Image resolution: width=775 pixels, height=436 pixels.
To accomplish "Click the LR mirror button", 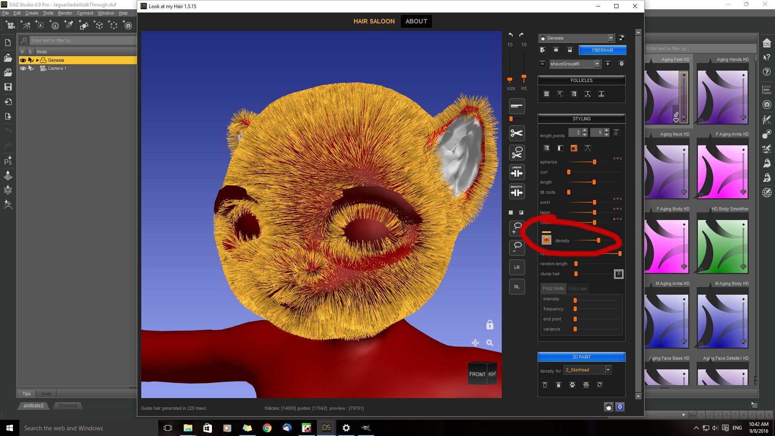I will [x=517, y=267].
